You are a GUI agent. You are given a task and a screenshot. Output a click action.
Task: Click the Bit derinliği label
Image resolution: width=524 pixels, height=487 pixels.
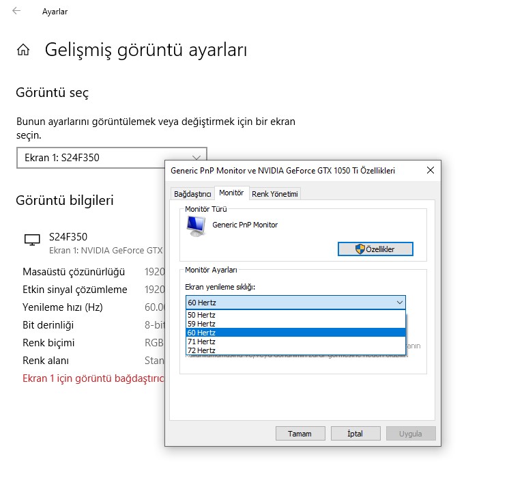pyautogui.click(x=48, y=325)
